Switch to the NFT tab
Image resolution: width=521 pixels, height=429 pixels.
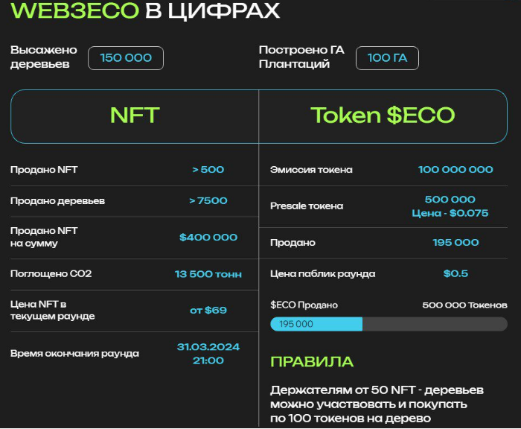click(135, 115)
